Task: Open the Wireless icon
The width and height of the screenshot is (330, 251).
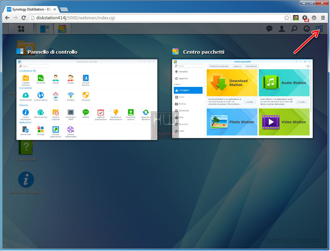Action: click(x=71, y=97)
